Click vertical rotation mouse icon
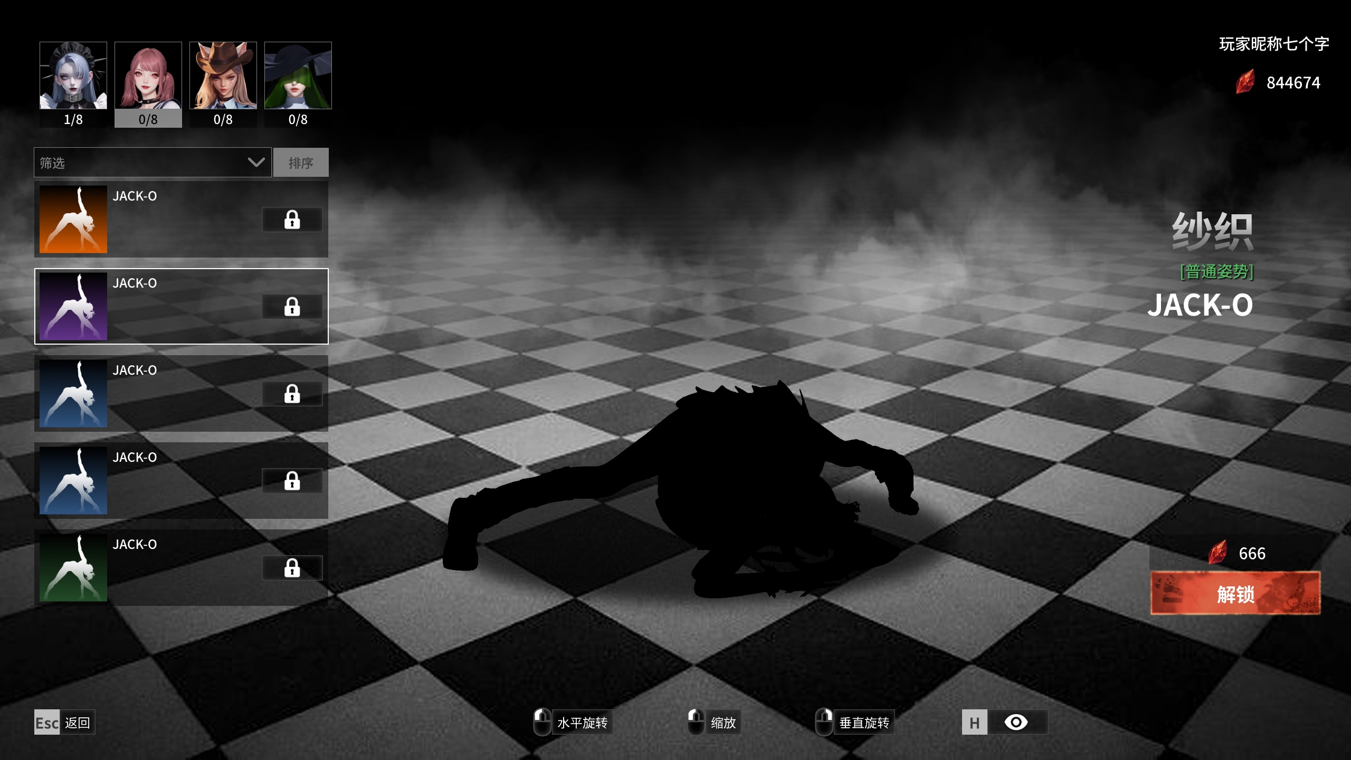Image resolution: width=1351 pixels, height=760 pixels. pos(824,722)
